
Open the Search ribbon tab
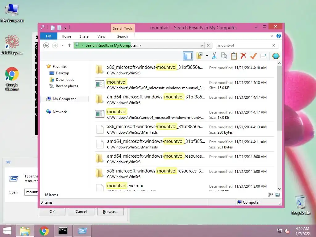[123, 36]
